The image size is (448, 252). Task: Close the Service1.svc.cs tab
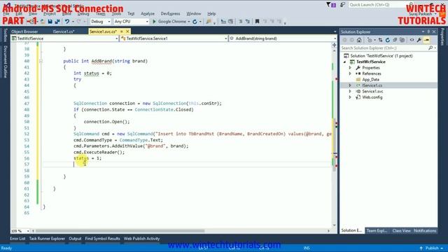pyautogui.click(x=127, y=31)
